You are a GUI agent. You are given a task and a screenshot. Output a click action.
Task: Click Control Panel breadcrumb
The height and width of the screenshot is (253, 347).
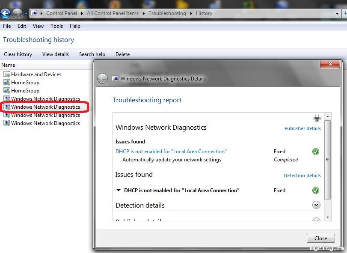point(62,13)
